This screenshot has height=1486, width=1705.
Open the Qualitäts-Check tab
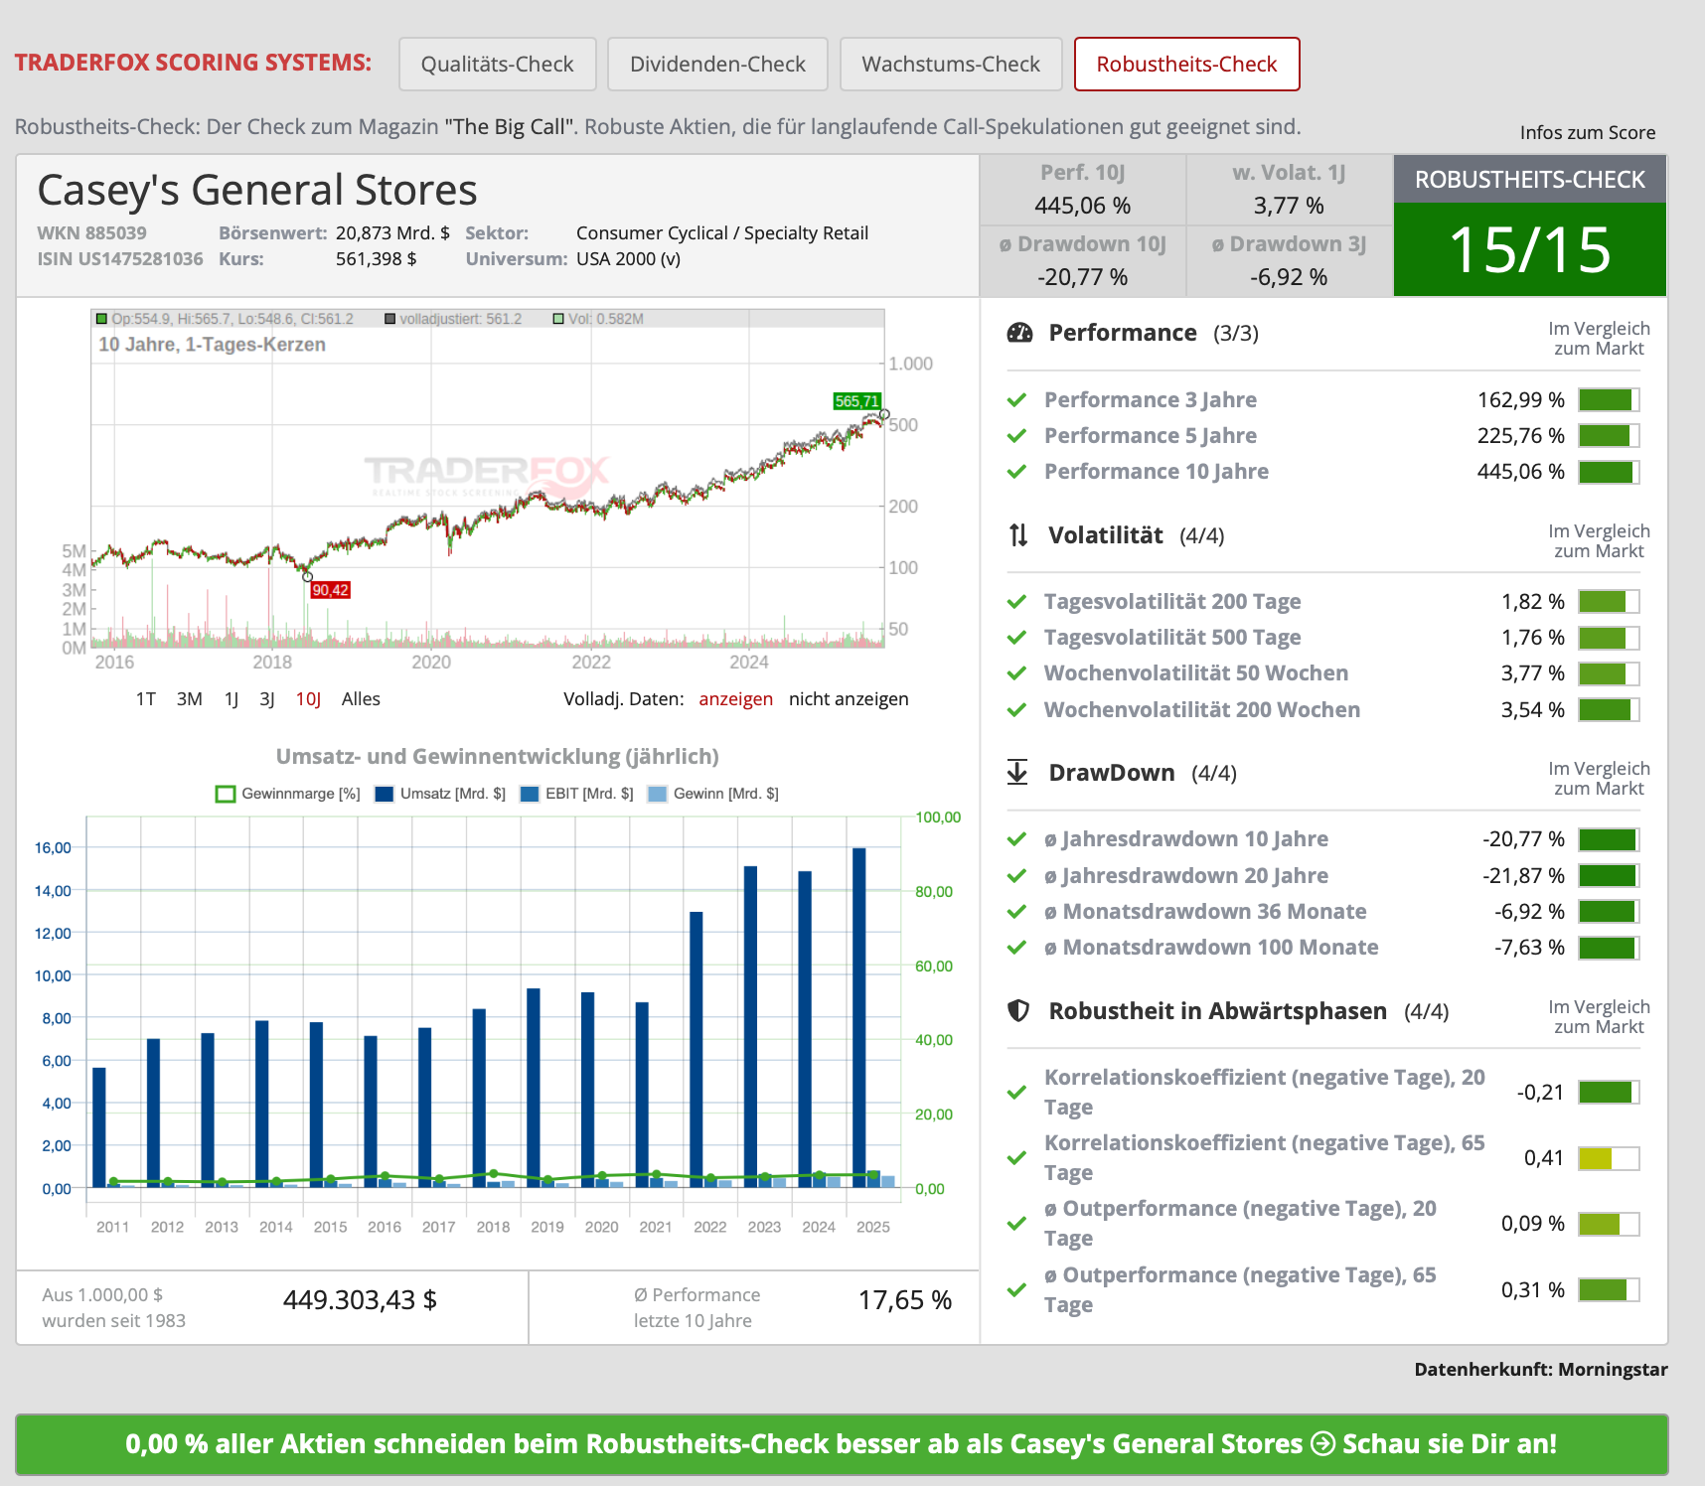[498, 65]
